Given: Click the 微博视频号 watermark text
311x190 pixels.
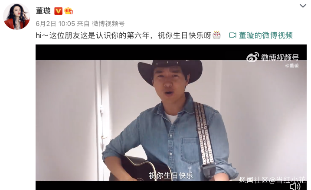Looking at the screenshot, I should [280, 58].
